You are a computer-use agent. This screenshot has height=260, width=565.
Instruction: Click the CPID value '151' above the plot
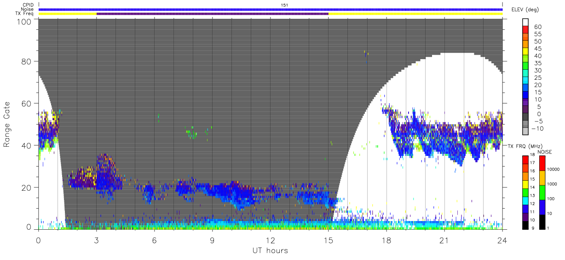[x=285, y=5]
